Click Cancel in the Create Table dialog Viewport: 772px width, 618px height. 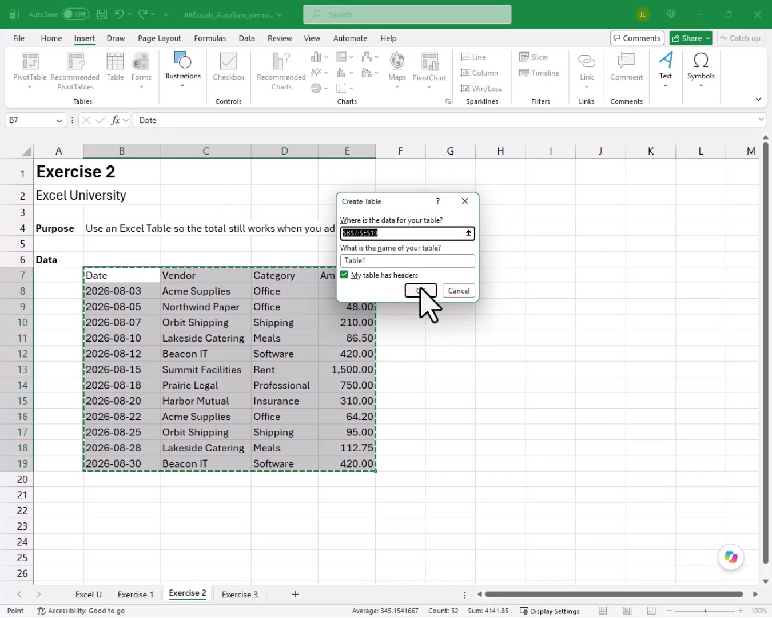tap(459, 291)
